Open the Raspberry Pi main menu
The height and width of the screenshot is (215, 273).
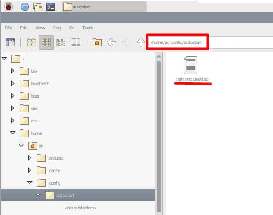click(x=8, y=7)
